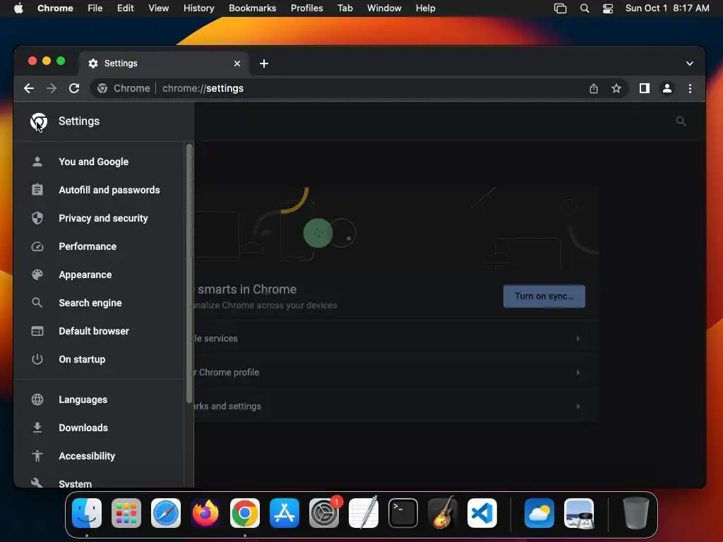
Task: Open the Window menu
Action: click(383, 8)
